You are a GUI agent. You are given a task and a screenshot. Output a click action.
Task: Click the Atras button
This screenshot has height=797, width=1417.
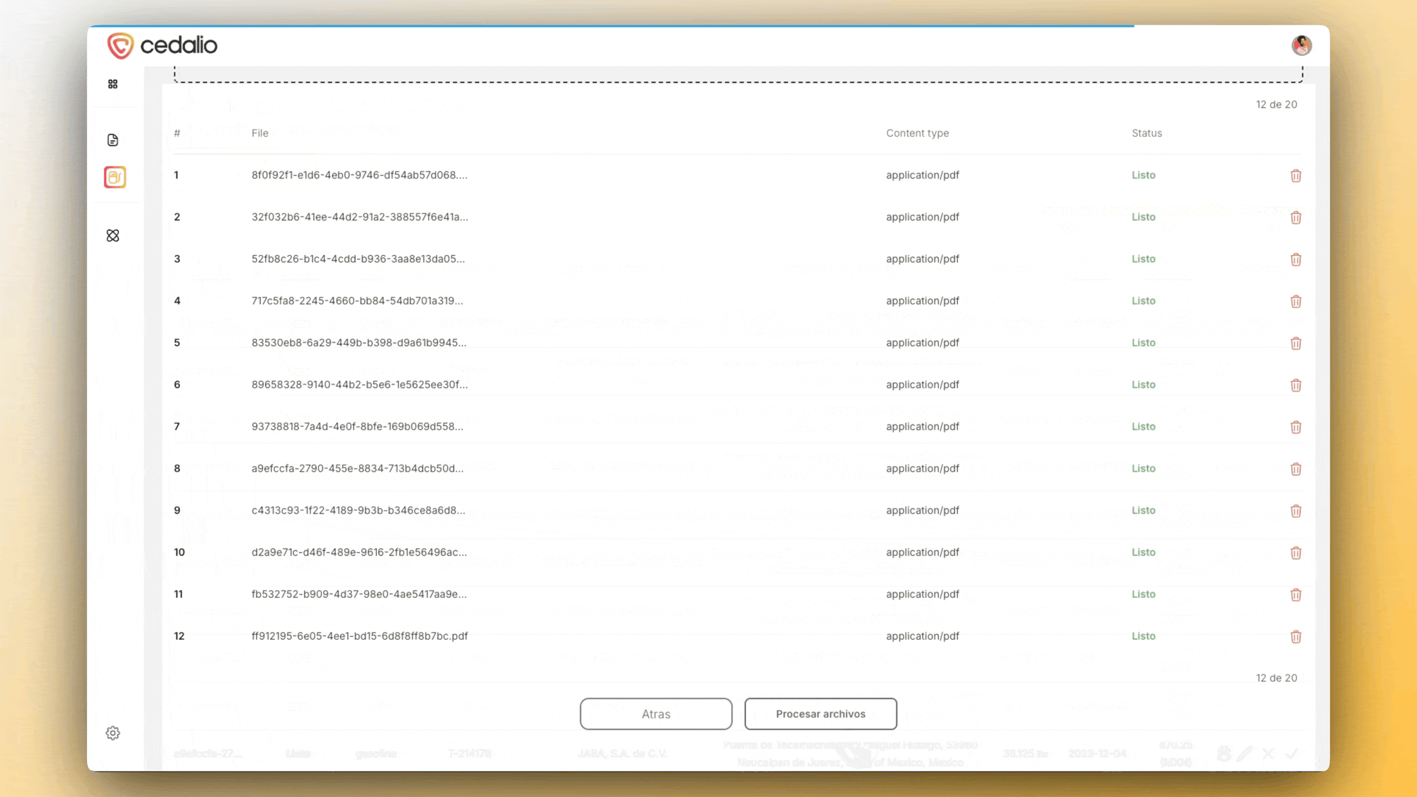pos(655,714)
